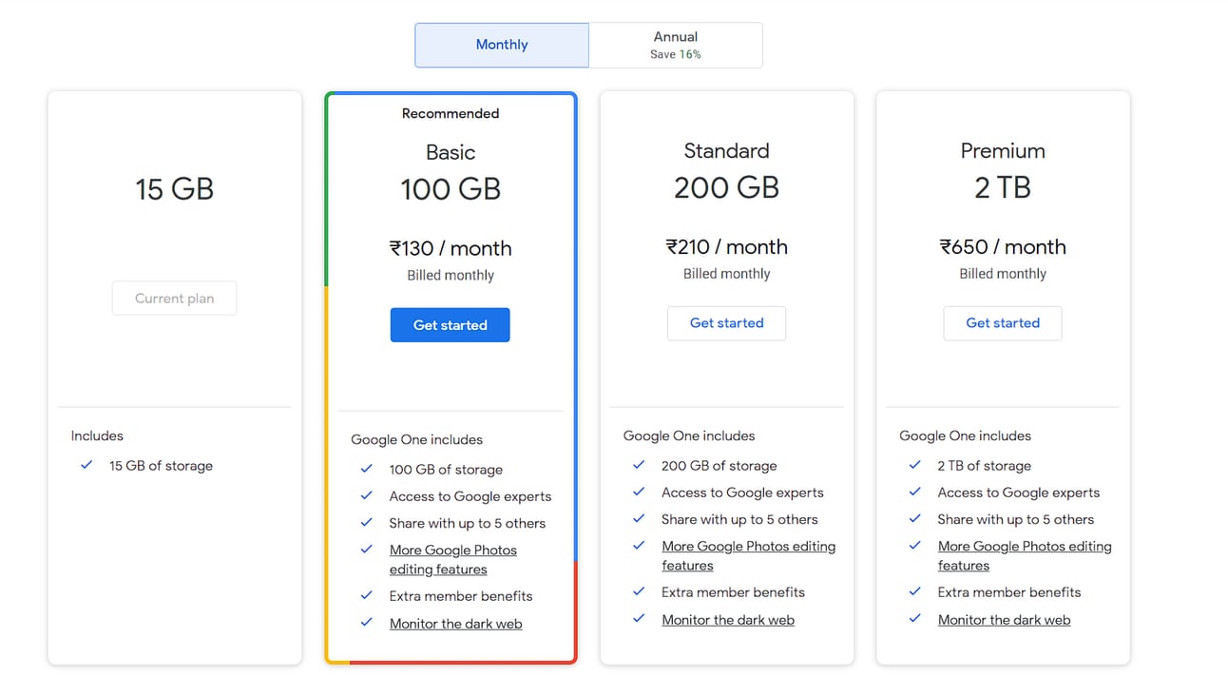The image size is (1228, 696).
Task: Get started with Premium 2 TB plan
Action: point(1003,323)
